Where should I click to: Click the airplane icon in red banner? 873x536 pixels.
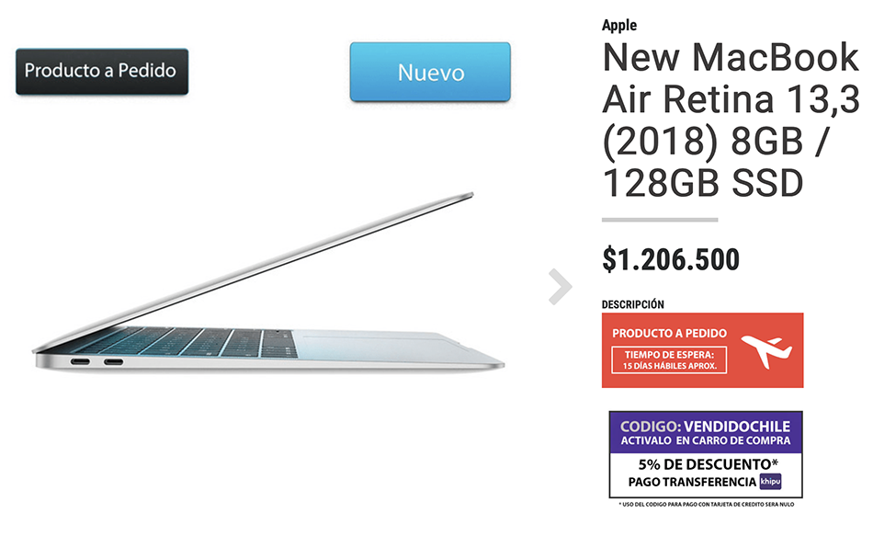pyautogui.click(x=766, y=350)
